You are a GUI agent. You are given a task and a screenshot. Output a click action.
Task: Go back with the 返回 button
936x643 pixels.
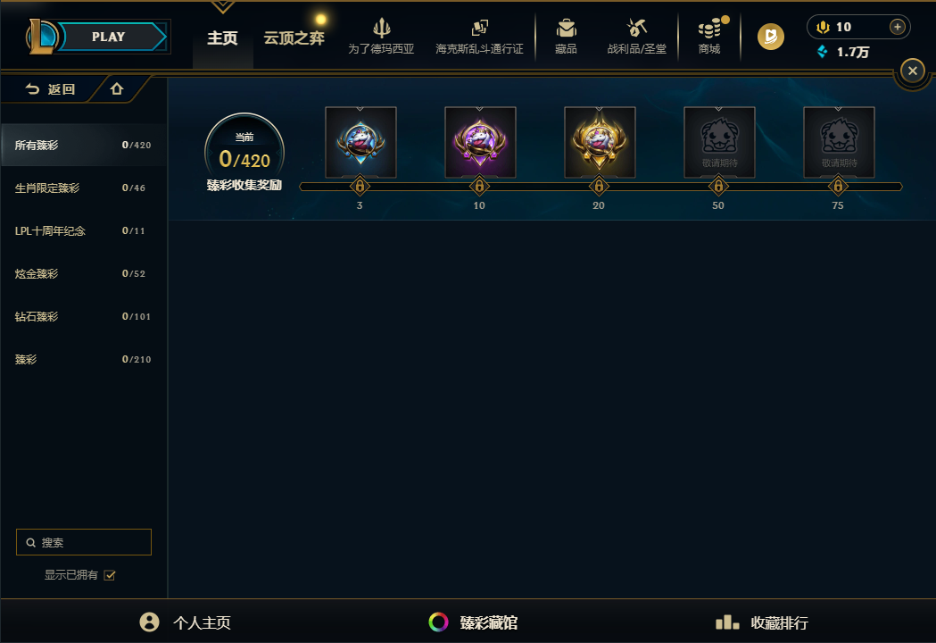(50, 89)
